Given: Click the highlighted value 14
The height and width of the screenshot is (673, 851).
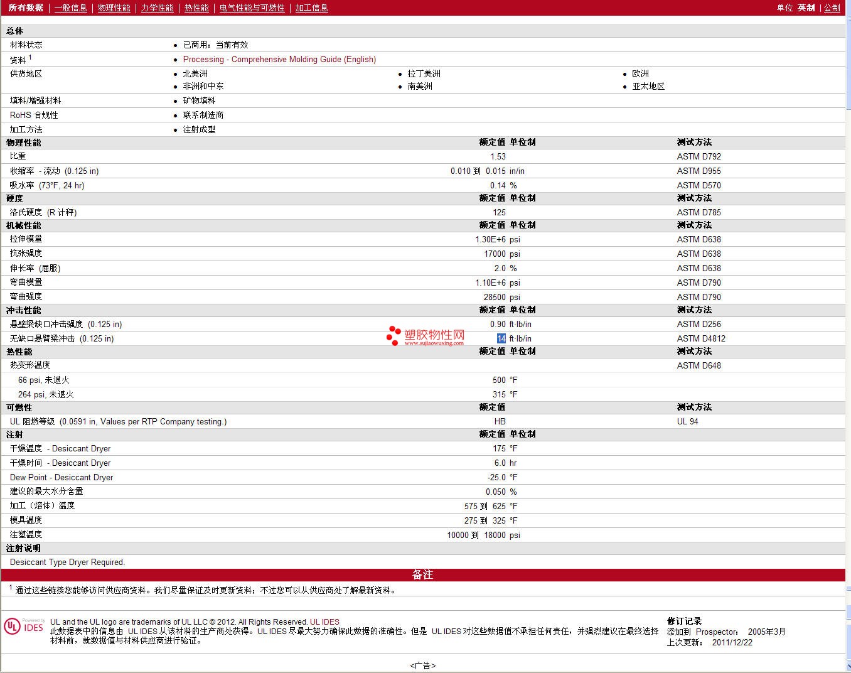Looking at the screenshot, I should [x=501, y=338].
